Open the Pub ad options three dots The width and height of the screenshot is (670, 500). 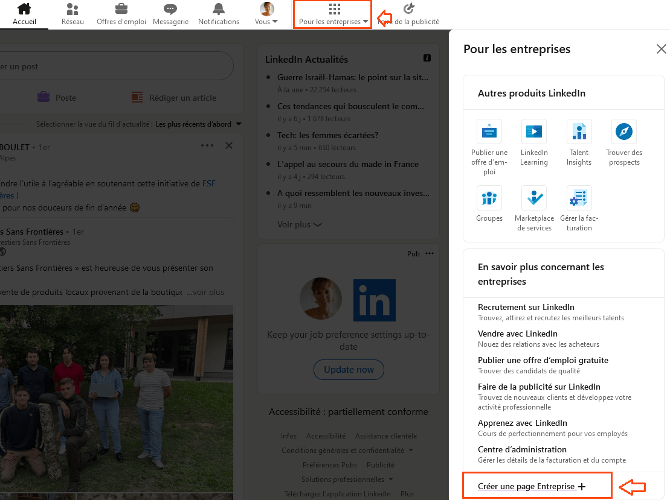click(x=430, y=253)
